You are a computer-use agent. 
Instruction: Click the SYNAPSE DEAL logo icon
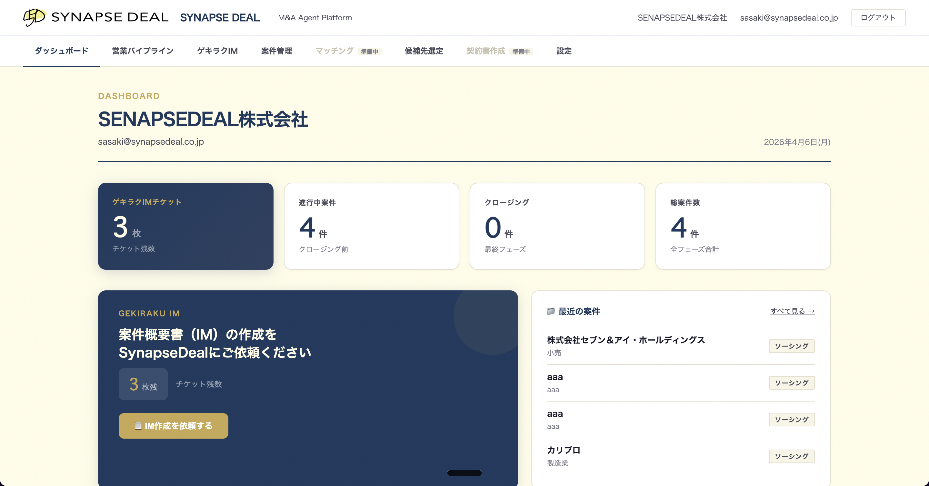tap(34, 17)
